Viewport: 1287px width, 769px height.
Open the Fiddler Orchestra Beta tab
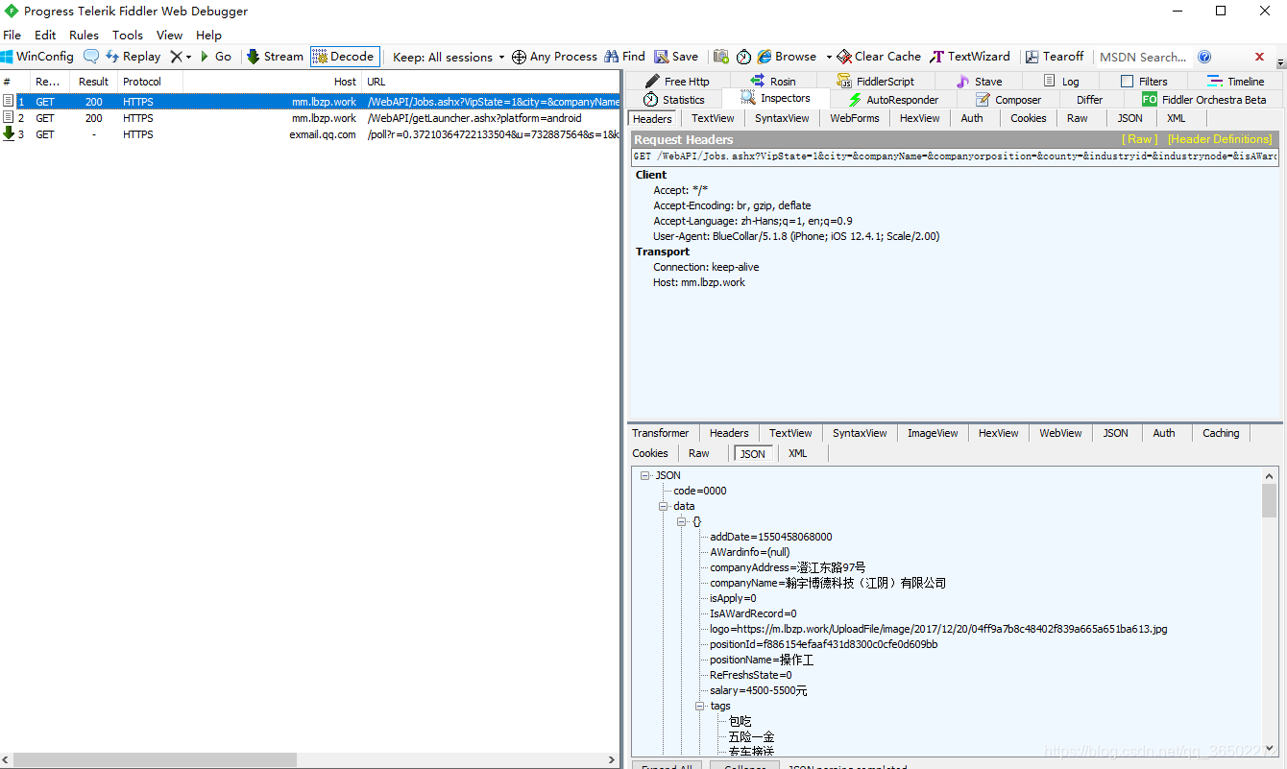1204,99
